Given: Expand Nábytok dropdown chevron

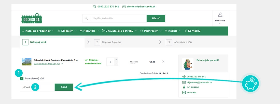Looking at the screenshot, I should [x=98, y=31].
